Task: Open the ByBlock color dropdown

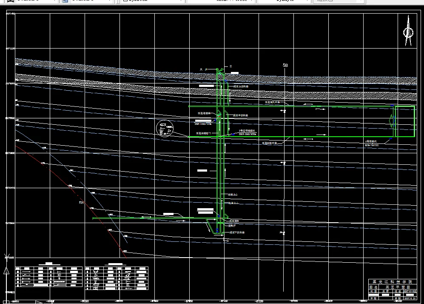Action: [152, 1]
